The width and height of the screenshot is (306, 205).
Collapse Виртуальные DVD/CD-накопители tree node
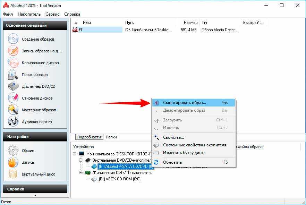click(81, 160)
